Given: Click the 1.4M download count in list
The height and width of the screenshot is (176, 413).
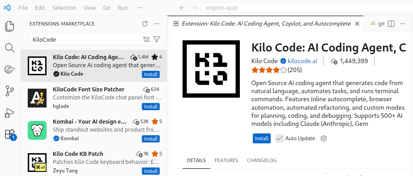Looking at the screenshot, I should pos(140,57).
